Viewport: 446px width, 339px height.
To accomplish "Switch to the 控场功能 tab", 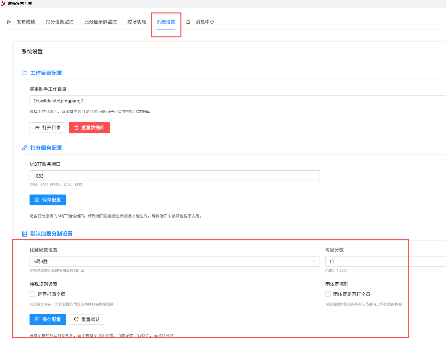I will click(x=136, y=22).
